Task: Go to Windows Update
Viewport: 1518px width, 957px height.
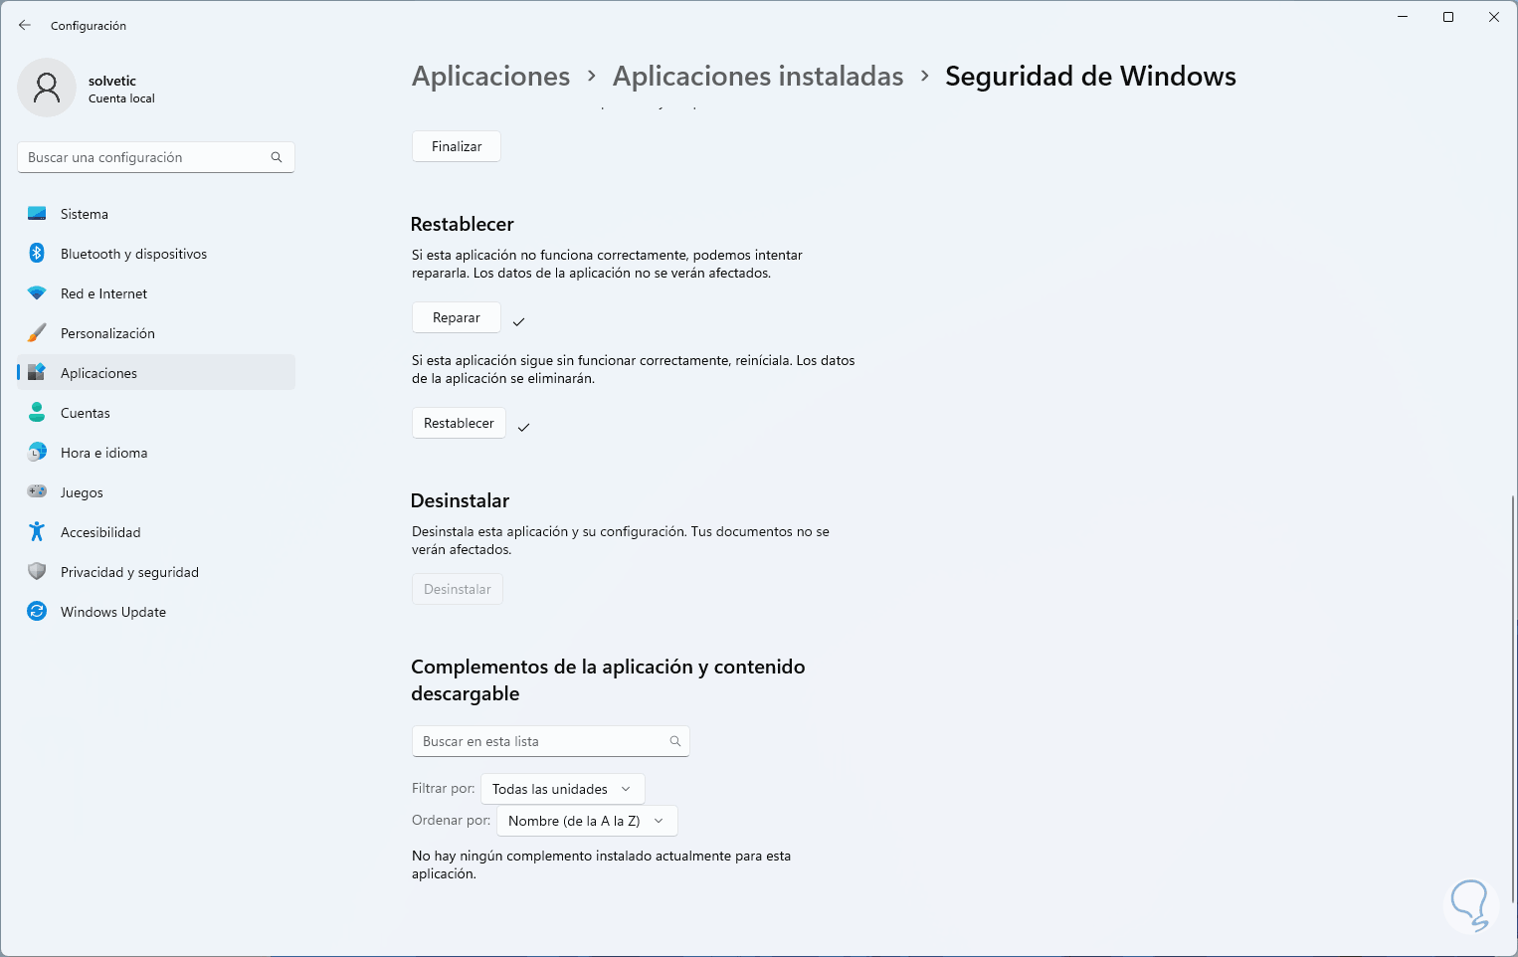Action: (156, 612)
